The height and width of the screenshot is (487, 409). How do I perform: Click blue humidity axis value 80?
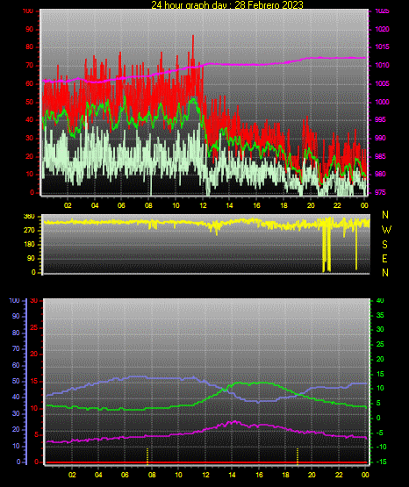(x=16, y=333)
